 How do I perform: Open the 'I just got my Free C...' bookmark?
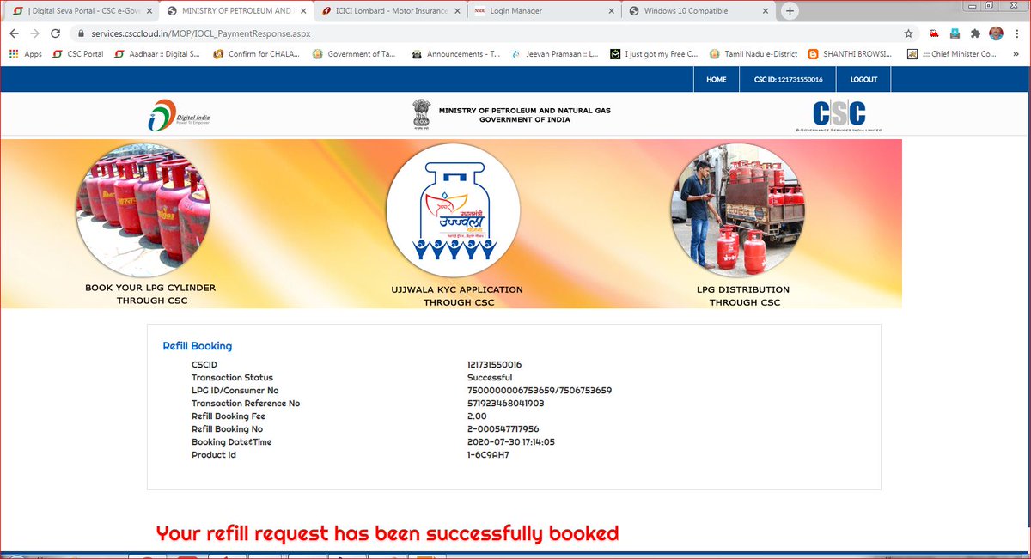coord(654,54)
